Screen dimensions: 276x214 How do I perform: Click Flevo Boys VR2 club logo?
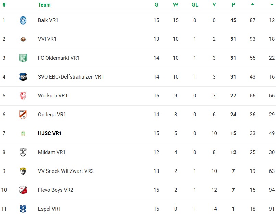(23, 190)
